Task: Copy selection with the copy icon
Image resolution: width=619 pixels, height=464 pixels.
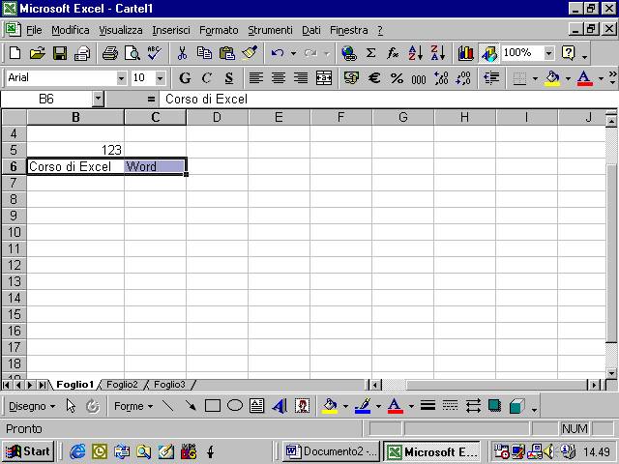Action: coord(204,53)
